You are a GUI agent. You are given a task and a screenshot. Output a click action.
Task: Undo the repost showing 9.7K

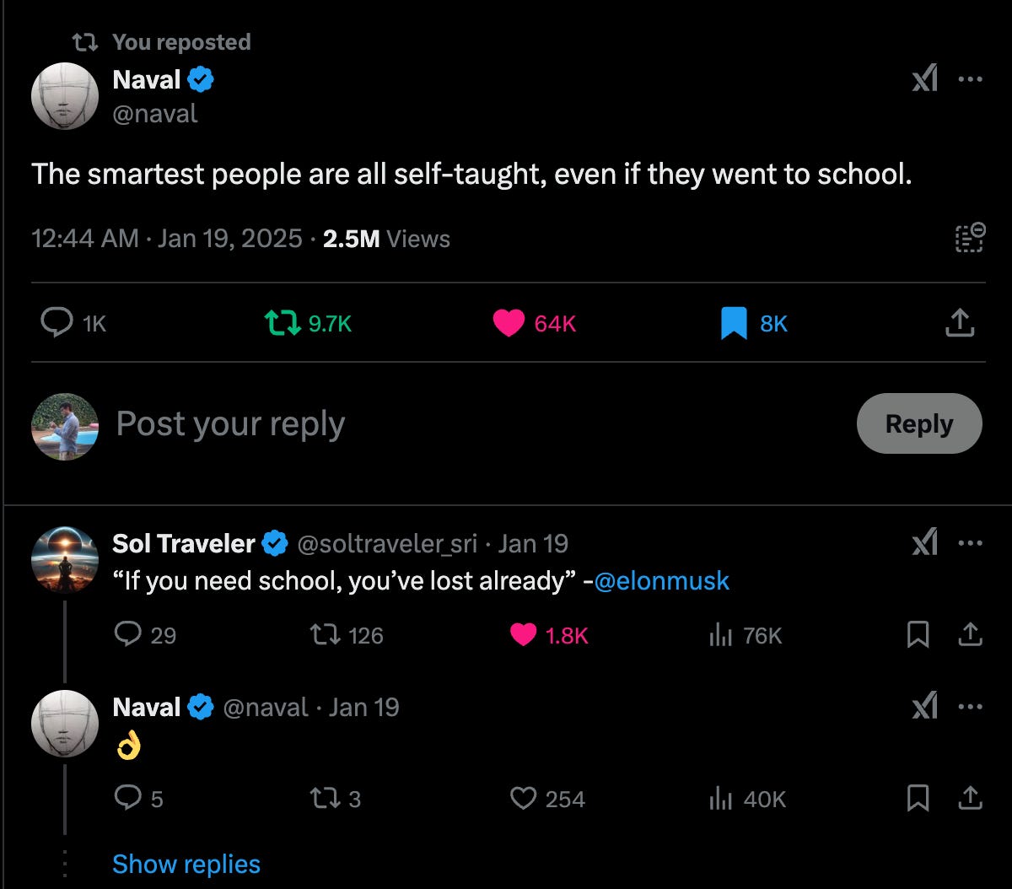tap(283, 323)
